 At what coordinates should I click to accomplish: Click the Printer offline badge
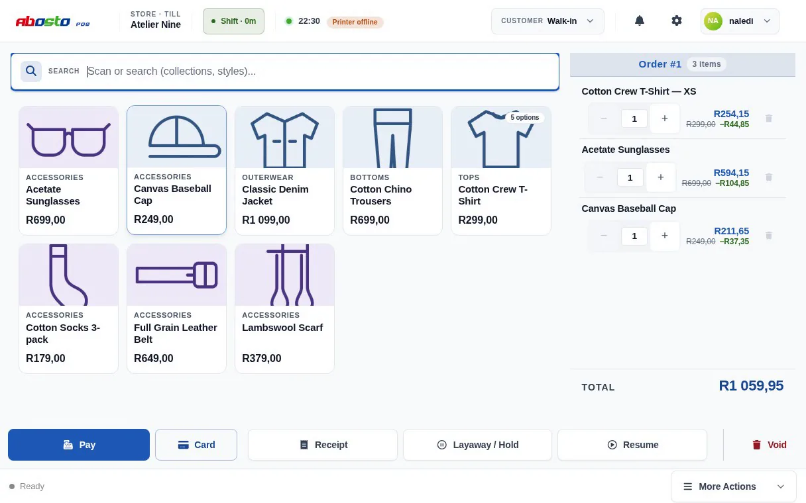(x=355, y=22)
